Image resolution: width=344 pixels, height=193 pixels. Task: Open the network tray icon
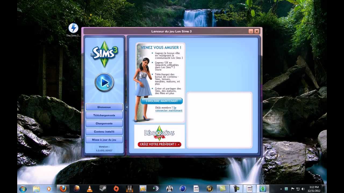click(x=298, y=189)
